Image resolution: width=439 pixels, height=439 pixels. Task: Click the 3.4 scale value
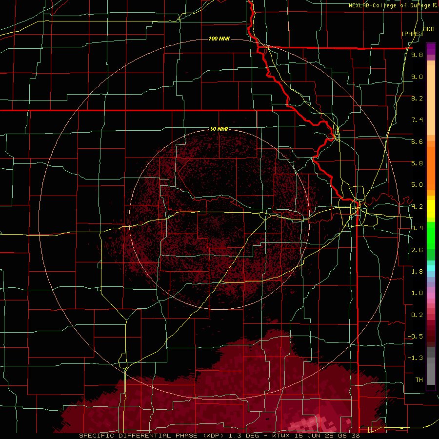(x=417, y=228)
